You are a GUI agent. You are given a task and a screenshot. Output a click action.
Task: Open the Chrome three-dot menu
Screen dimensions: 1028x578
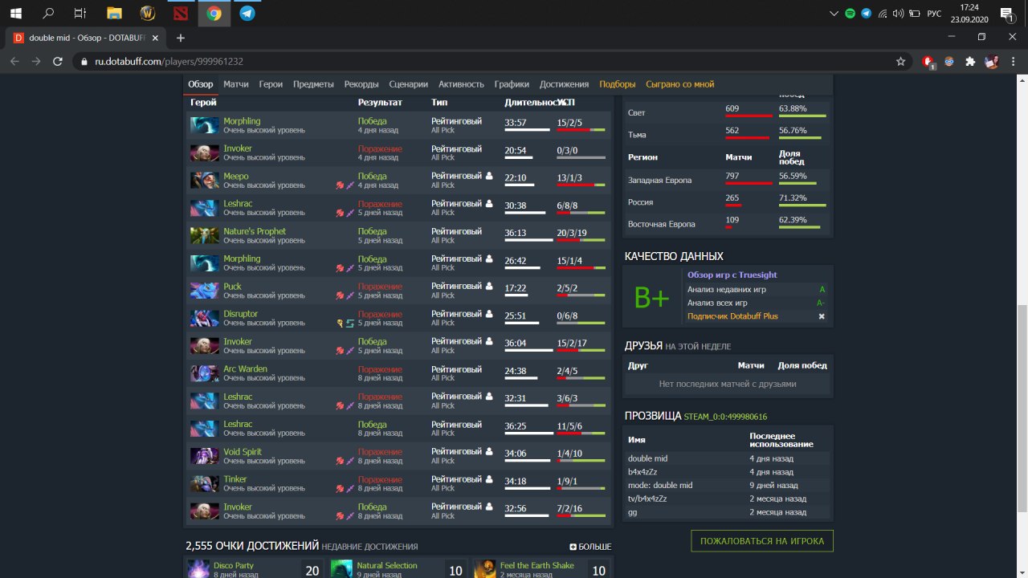point(1013,61)
